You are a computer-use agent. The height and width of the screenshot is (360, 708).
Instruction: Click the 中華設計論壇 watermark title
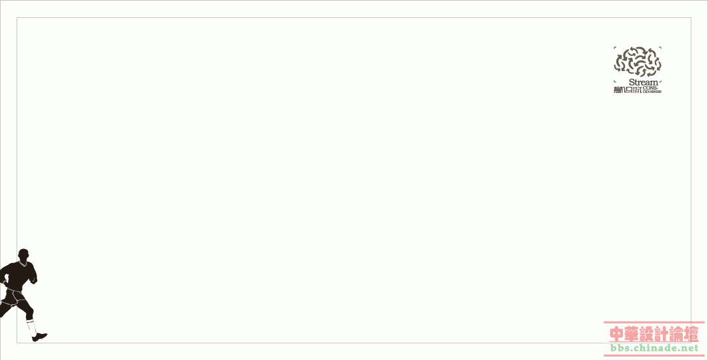[x=654, y=334]
